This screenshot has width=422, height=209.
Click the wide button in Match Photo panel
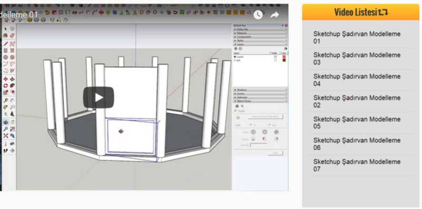coord(266,116)
